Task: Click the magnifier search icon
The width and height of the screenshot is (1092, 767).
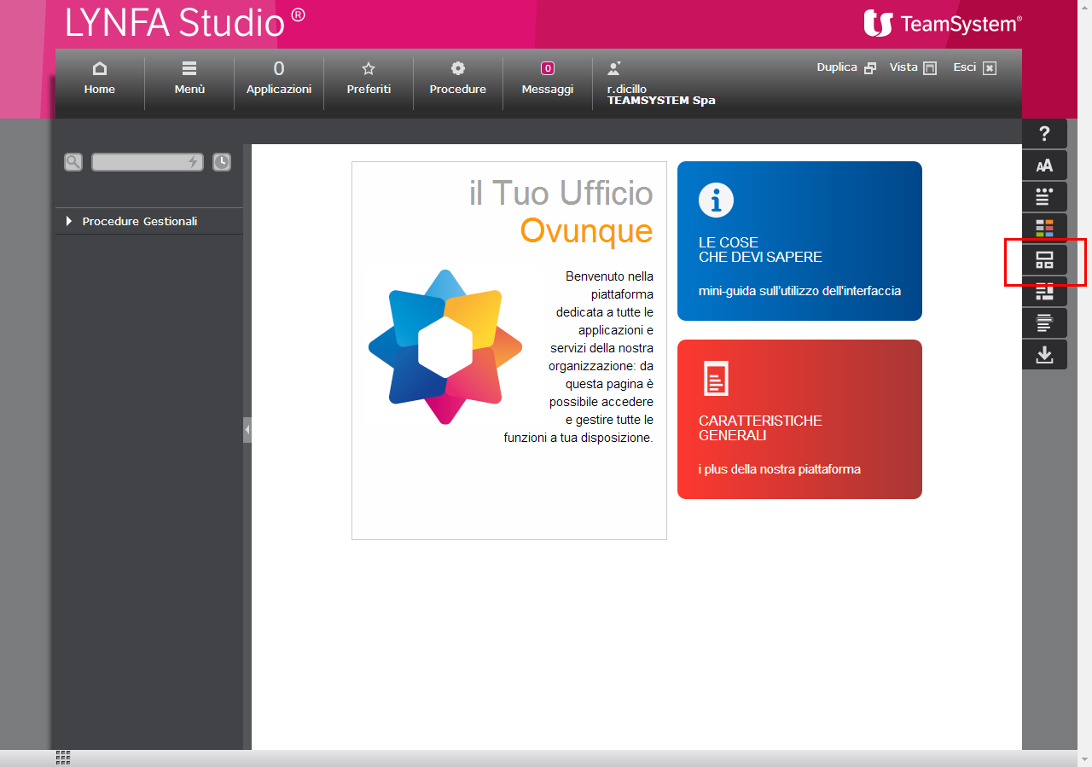Action: [73, 162]
